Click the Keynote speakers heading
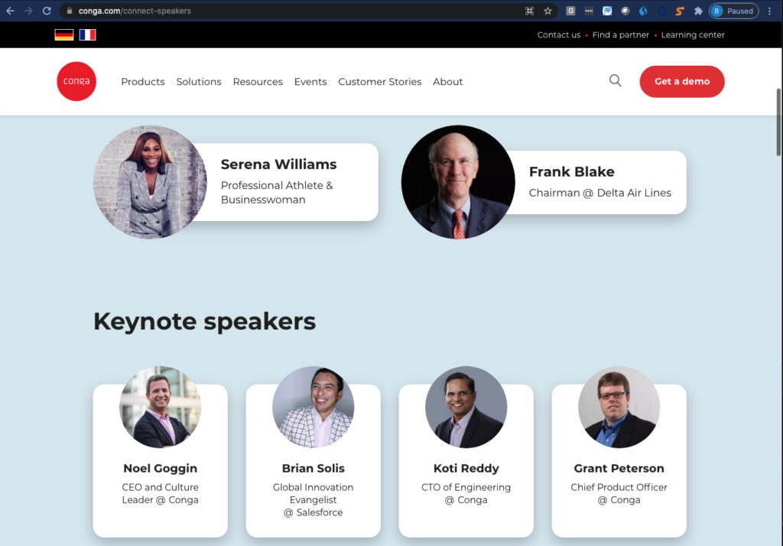The width and height of the screenshot is (783, 546). pyautogui.click(x=204, y=321)
